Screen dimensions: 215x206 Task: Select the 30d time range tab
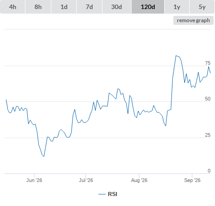click(x=117, y=7)
